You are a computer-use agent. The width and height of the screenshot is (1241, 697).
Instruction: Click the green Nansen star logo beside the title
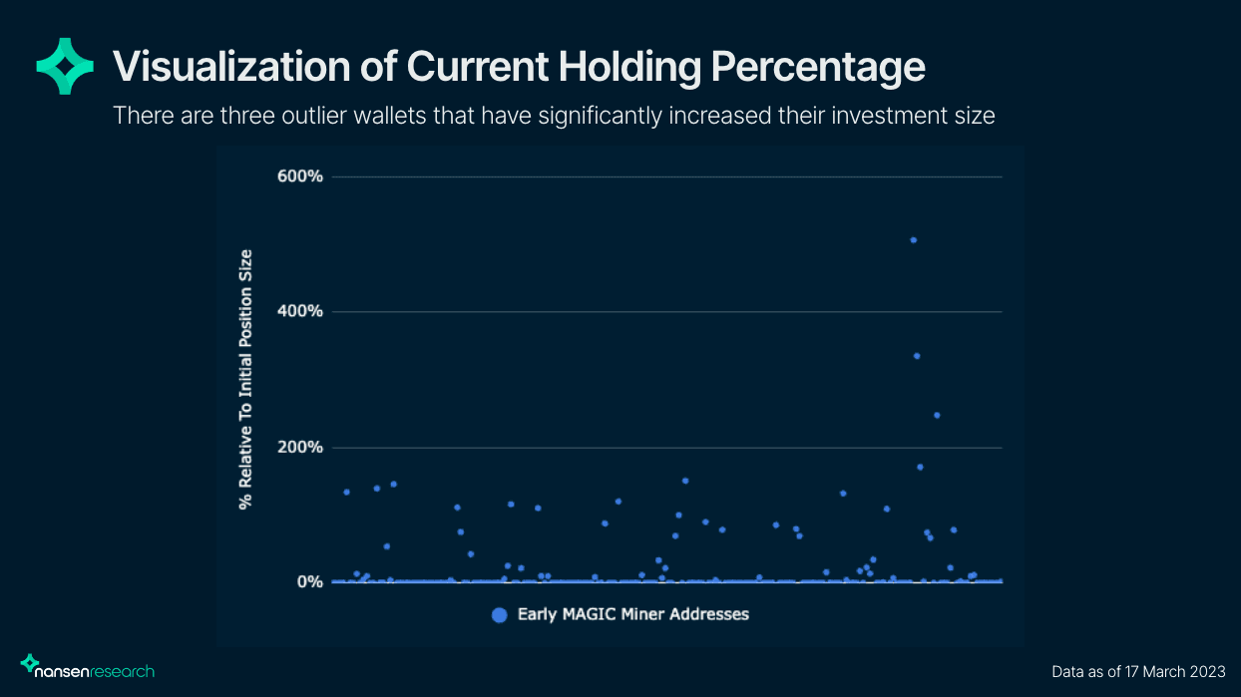(65, 66)
